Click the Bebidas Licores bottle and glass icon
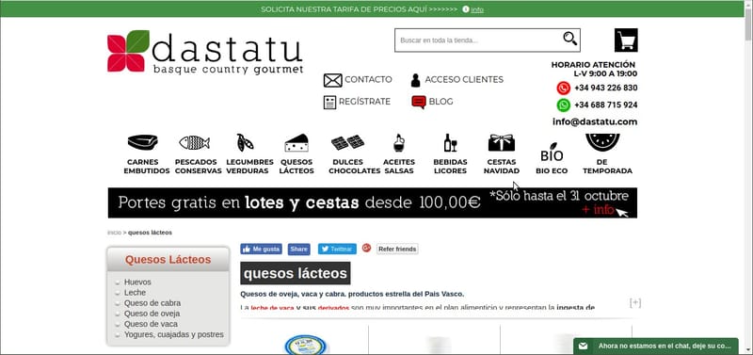Viewport: 753px width, 355px height. (450, 143)
